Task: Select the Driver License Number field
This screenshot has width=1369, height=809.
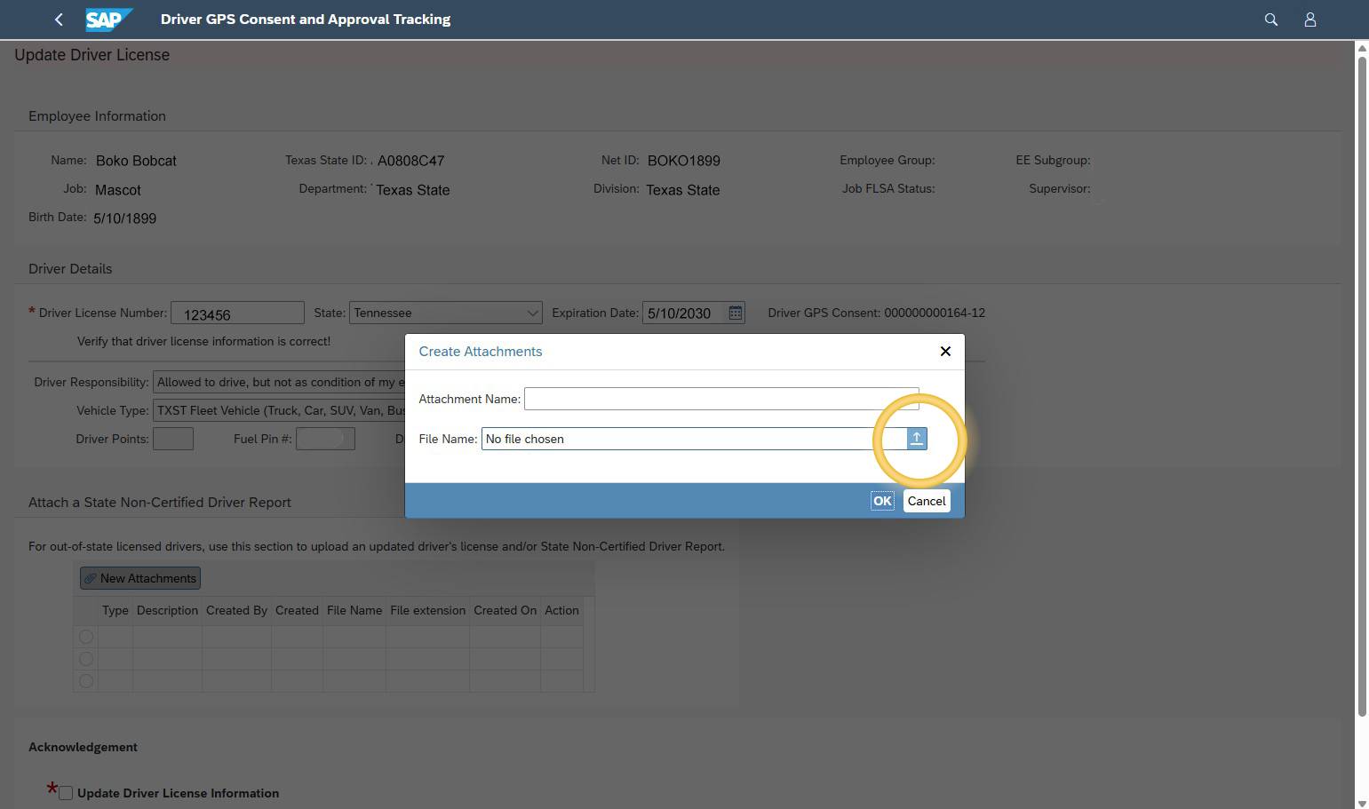Action: coord(237,313)
